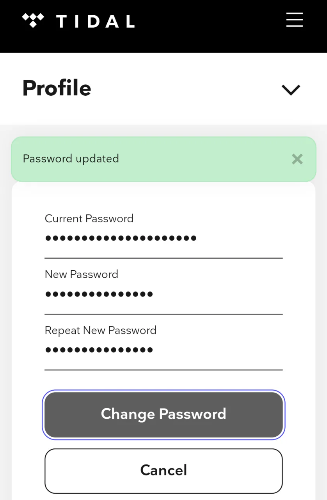327x500 pixels.
Task: Select the Profile heading
Action: click(x=57, y=88)
